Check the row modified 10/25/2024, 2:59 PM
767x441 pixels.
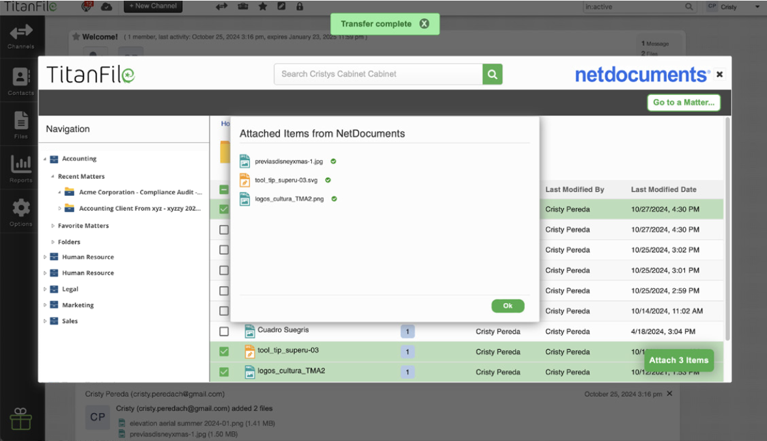(x=224, y=291)
